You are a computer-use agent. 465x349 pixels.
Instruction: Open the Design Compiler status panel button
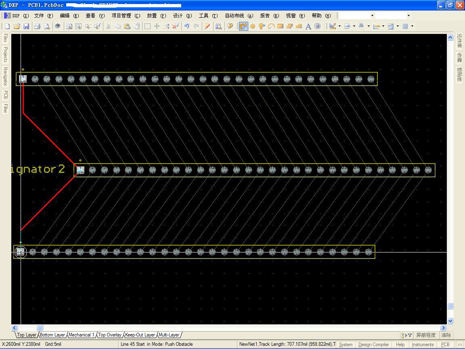click(373, 345)
